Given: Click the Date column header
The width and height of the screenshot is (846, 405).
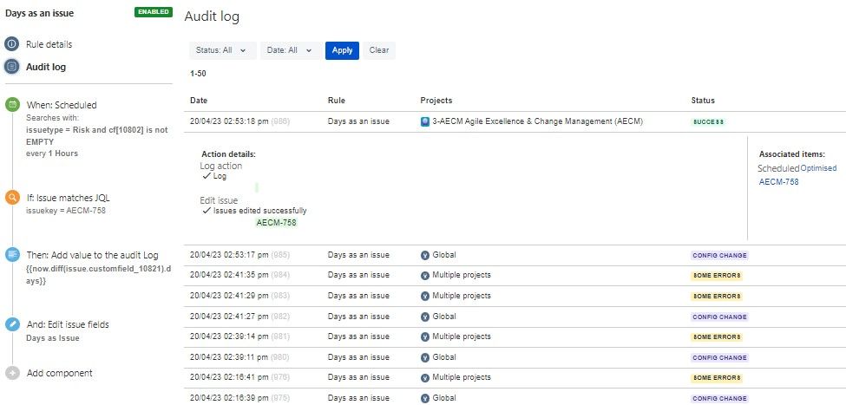Looking at the screenshot, I should [199, 101].
